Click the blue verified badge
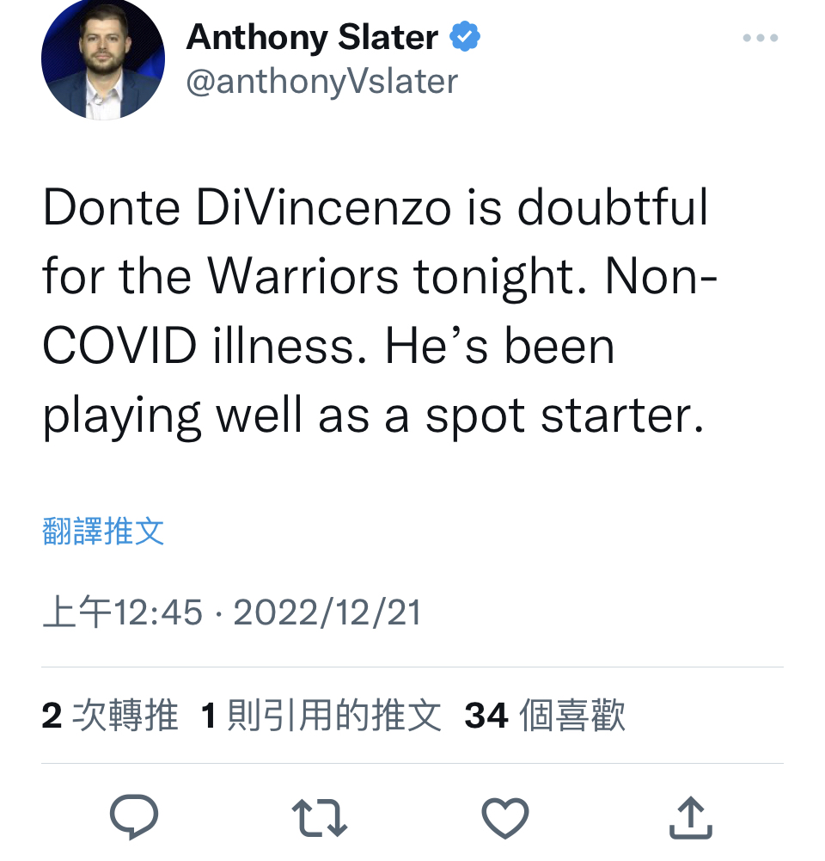The image size is (825, 861). point(465,36)
